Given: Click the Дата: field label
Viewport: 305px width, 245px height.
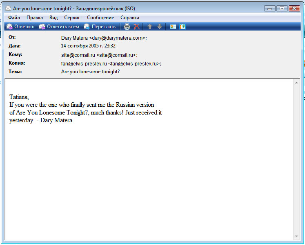Looking at the screenshot, I should point(15,46).
